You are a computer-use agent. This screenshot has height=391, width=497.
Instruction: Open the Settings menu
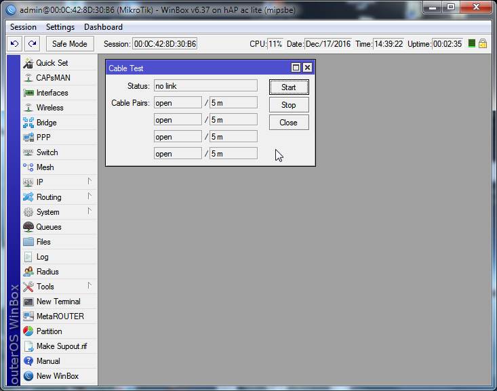tap(60, 27)
